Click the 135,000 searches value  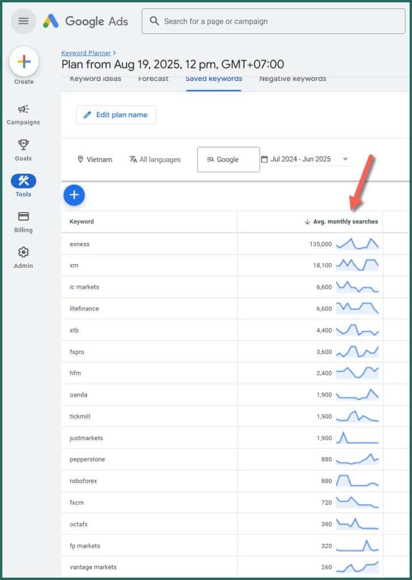pyautogui.click(x=321, y=244)
